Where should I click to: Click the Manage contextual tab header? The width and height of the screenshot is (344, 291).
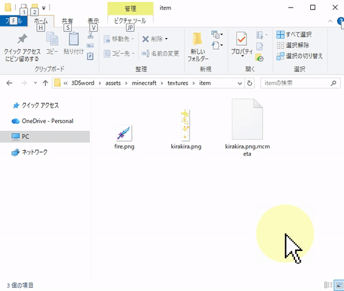[131, 8]
